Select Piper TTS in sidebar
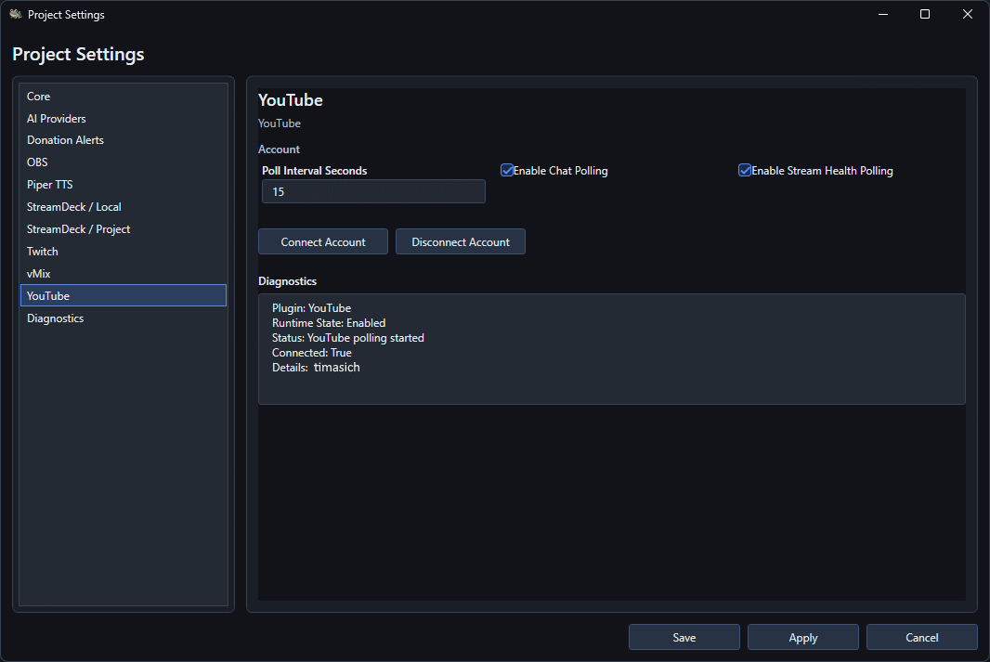The image size is (990, 662). 124,184
